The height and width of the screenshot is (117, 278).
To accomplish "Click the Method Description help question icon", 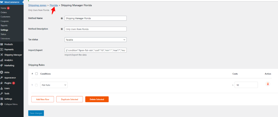I will [x=62, y=29].
